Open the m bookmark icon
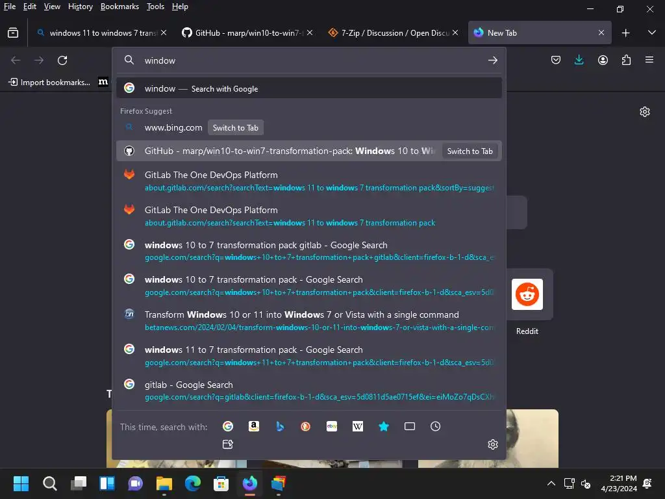 (103, 82)
